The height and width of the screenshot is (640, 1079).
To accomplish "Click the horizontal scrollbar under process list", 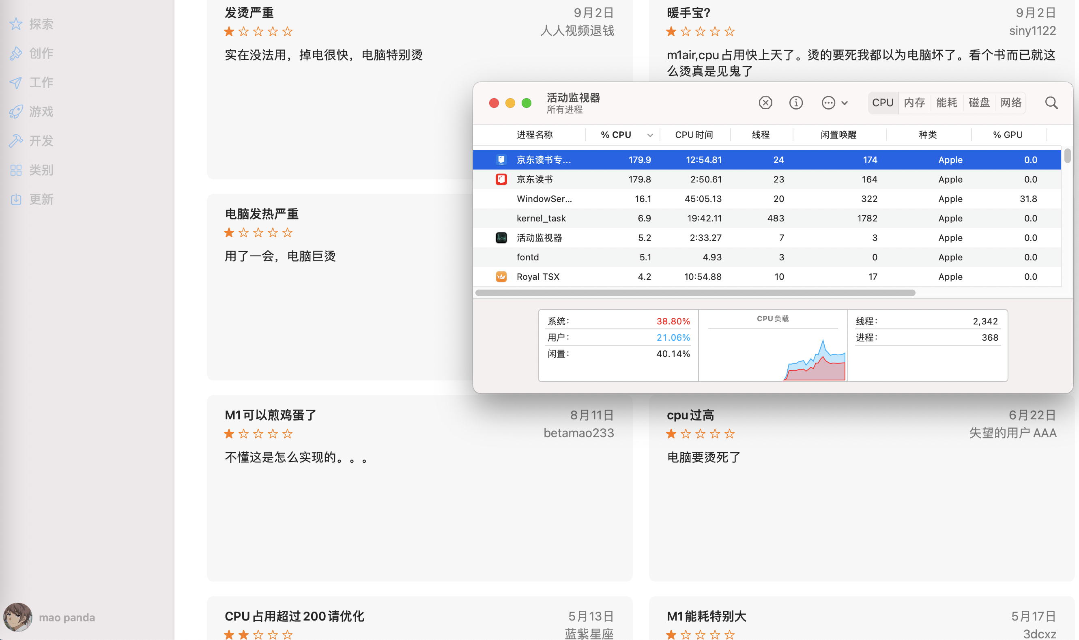I will click(695, 293).
